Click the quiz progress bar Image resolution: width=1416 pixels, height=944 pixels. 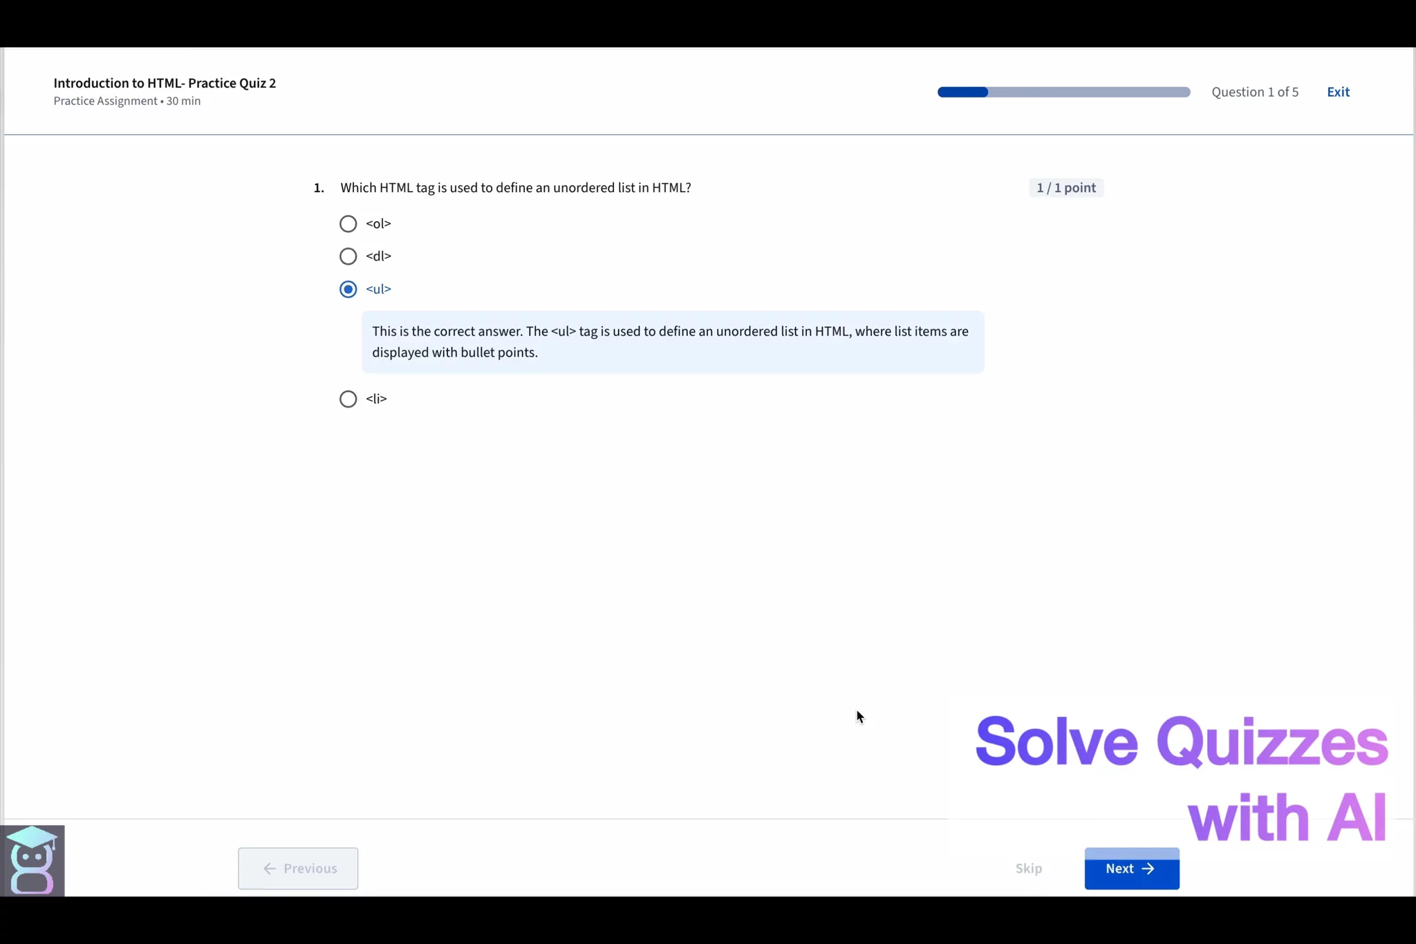(1063, 92)
